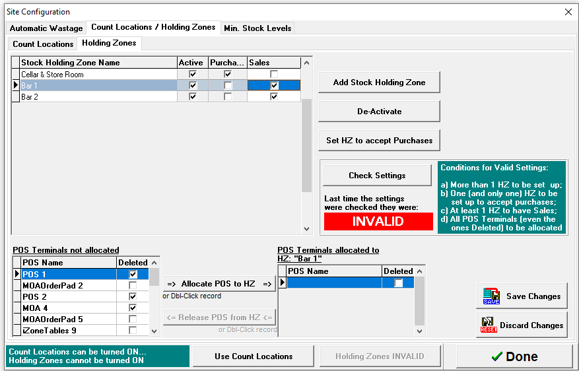Click the row pointer arrow beside POS 1
579x371 pixels.
17,274
